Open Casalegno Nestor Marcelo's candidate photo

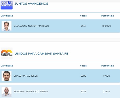(7, 26)
